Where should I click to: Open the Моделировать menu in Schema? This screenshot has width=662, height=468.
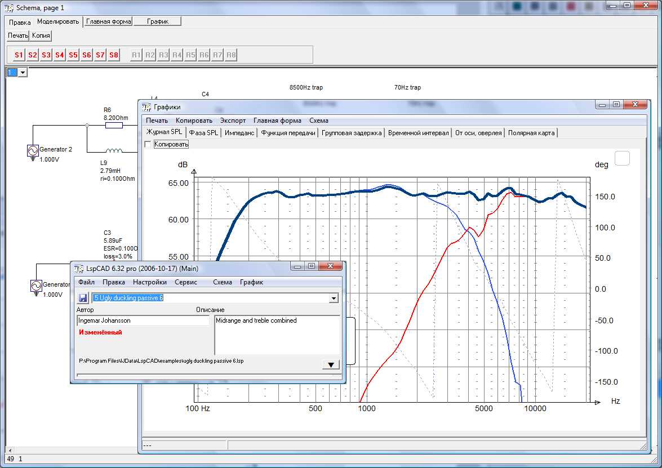(58, 21)
